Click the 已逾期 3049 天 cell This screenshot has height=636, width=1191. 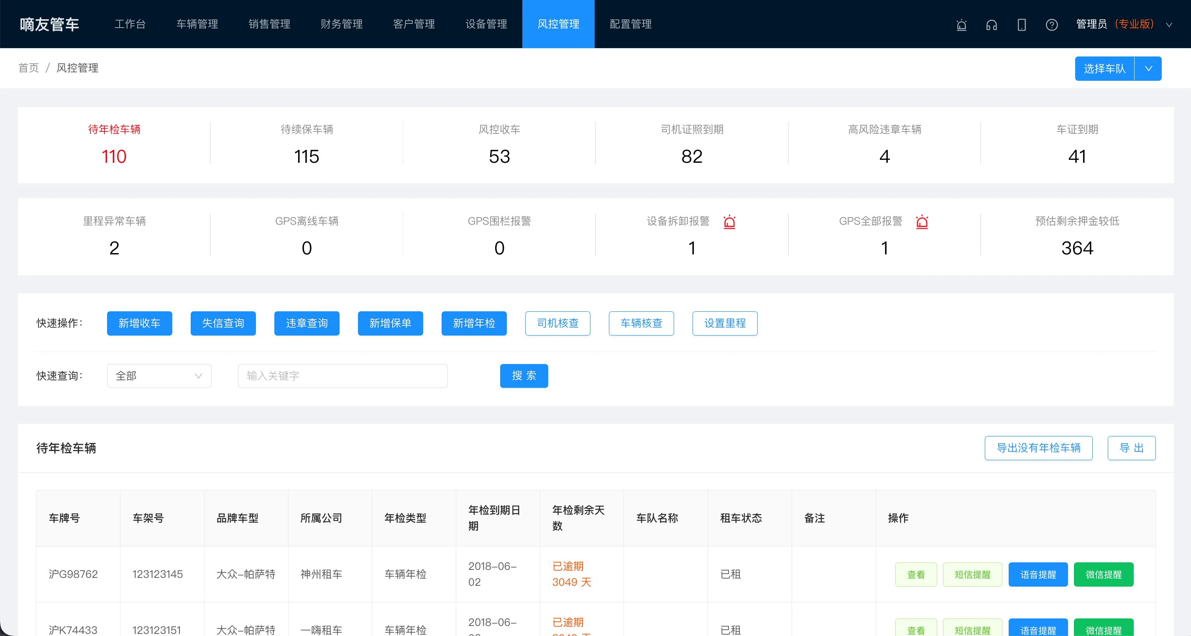[x=582, y=574]
